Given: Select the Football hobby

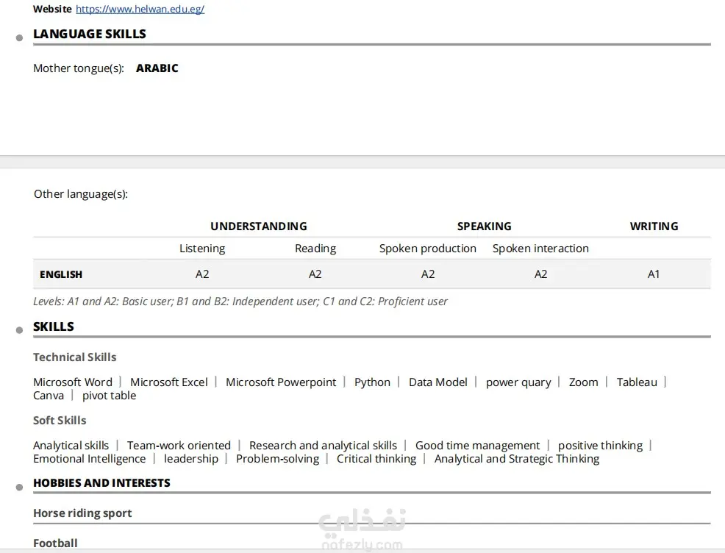Looking at the screenshot, I should click(55, 543).
